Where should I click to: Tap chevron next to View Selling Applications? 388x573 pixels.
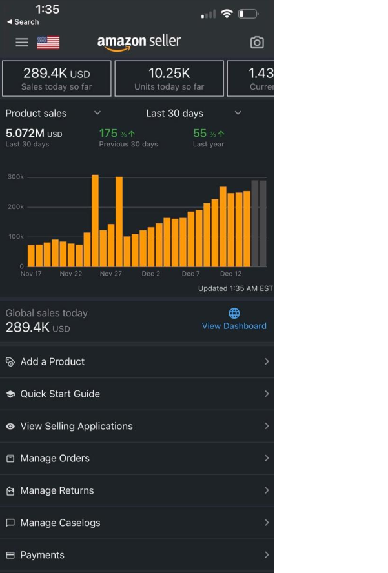click(267, 426)
